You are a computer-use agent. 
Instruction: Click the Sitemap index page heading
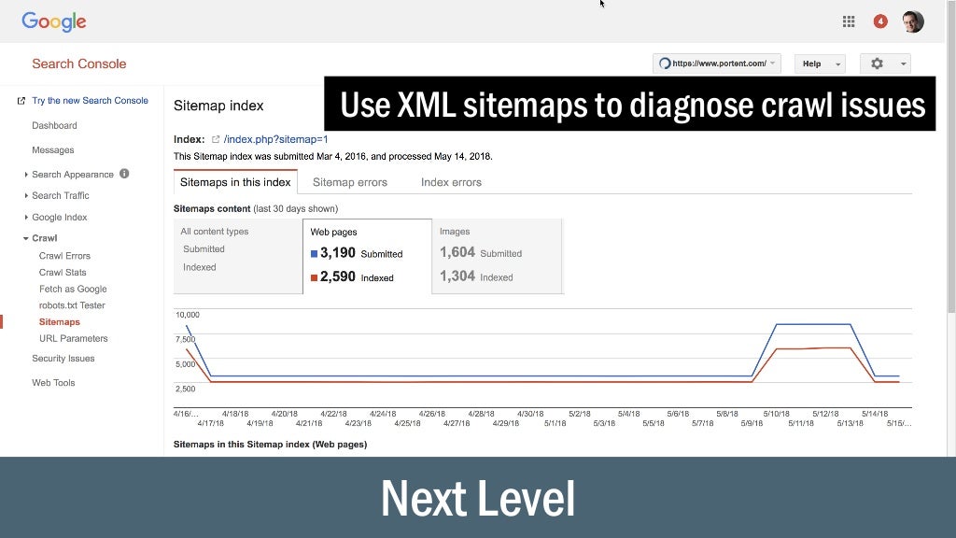(218, 106)
